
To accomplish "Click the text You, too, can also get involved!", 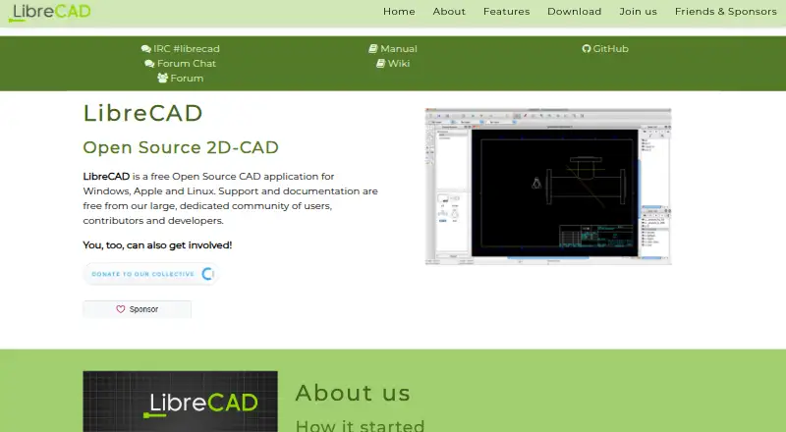I will pos(157,245).
